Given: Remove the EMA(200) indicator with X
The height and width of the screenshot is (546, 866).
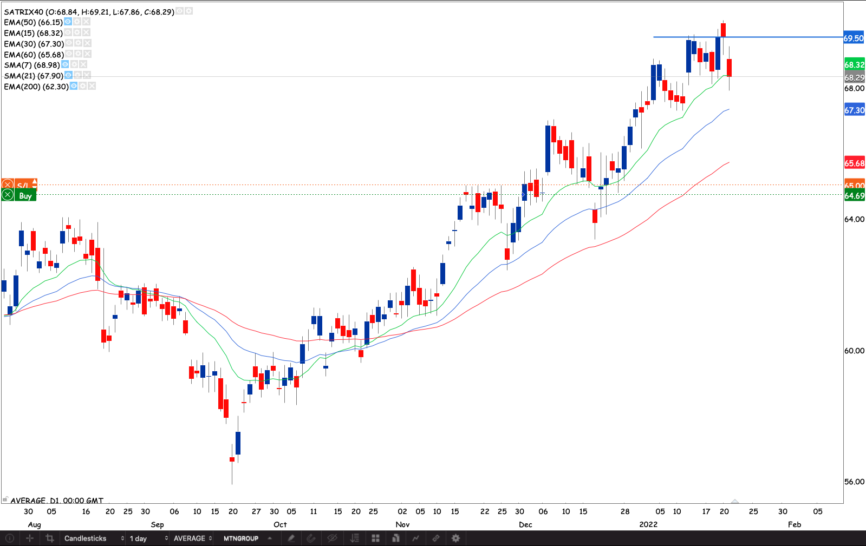Looking at the screenshot, I should [92, 86].
